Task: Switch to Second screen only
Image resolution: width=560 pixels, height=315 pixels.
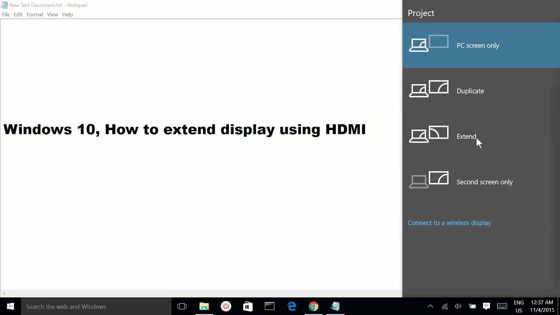Action: point(481,182)
